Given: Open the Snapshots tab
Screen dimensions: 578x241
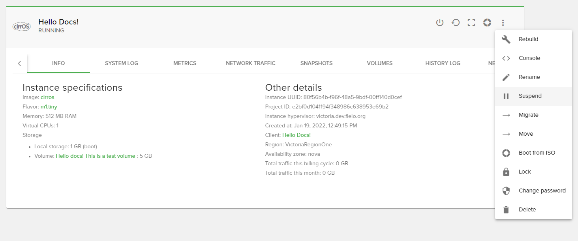Looking at the screenshot, I should (316, 63).
